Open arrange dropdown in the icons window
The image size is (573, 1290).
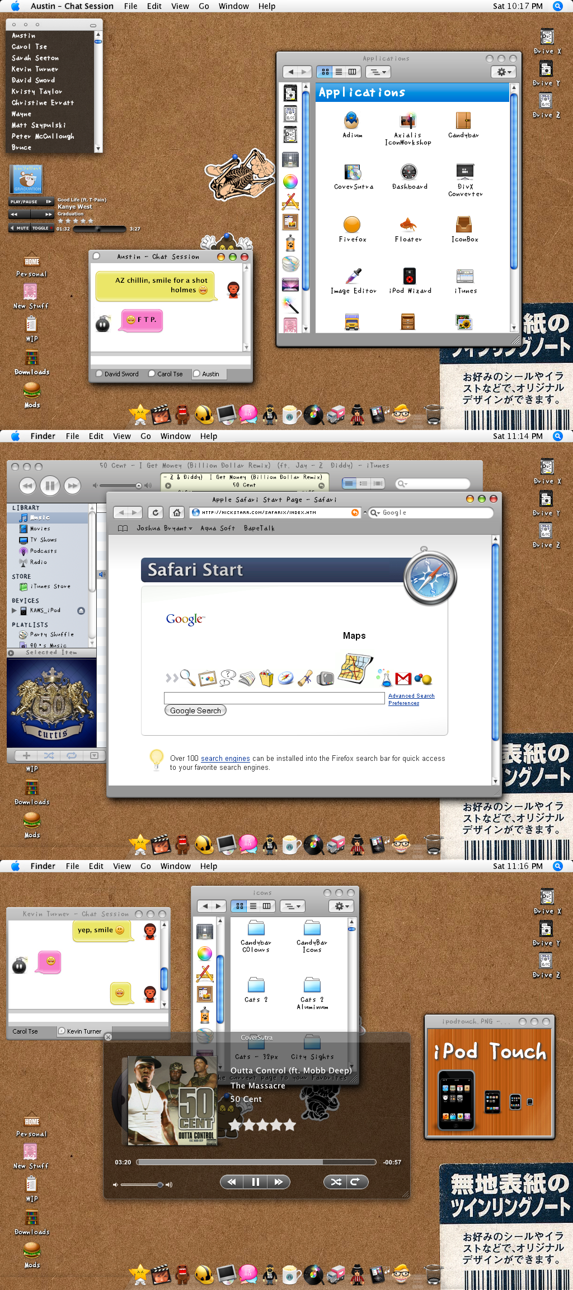(292, 906)
